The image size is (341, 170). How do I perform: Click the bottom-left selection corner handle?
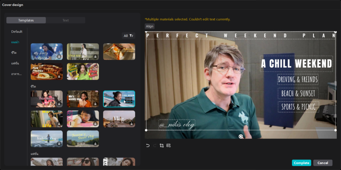coord(146,130)
